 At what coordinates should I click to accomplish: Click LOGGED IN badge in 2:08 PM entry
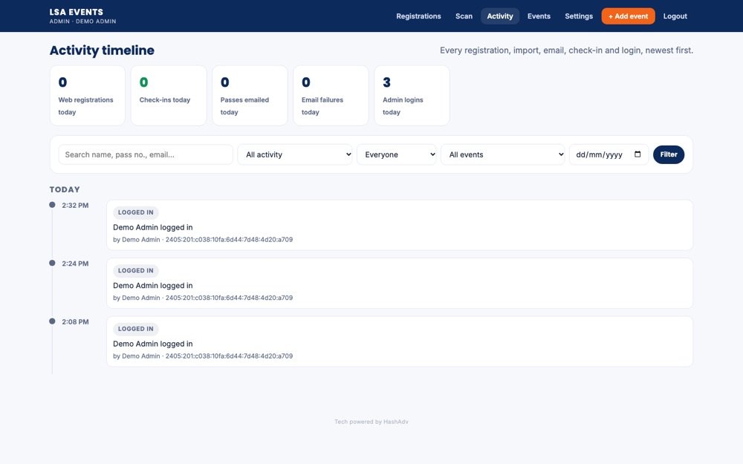[135, 329]
